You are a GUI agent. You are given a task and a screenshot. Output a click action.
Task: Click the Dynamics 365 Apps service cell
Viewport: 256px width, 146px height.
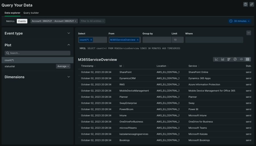coord(199,78)
